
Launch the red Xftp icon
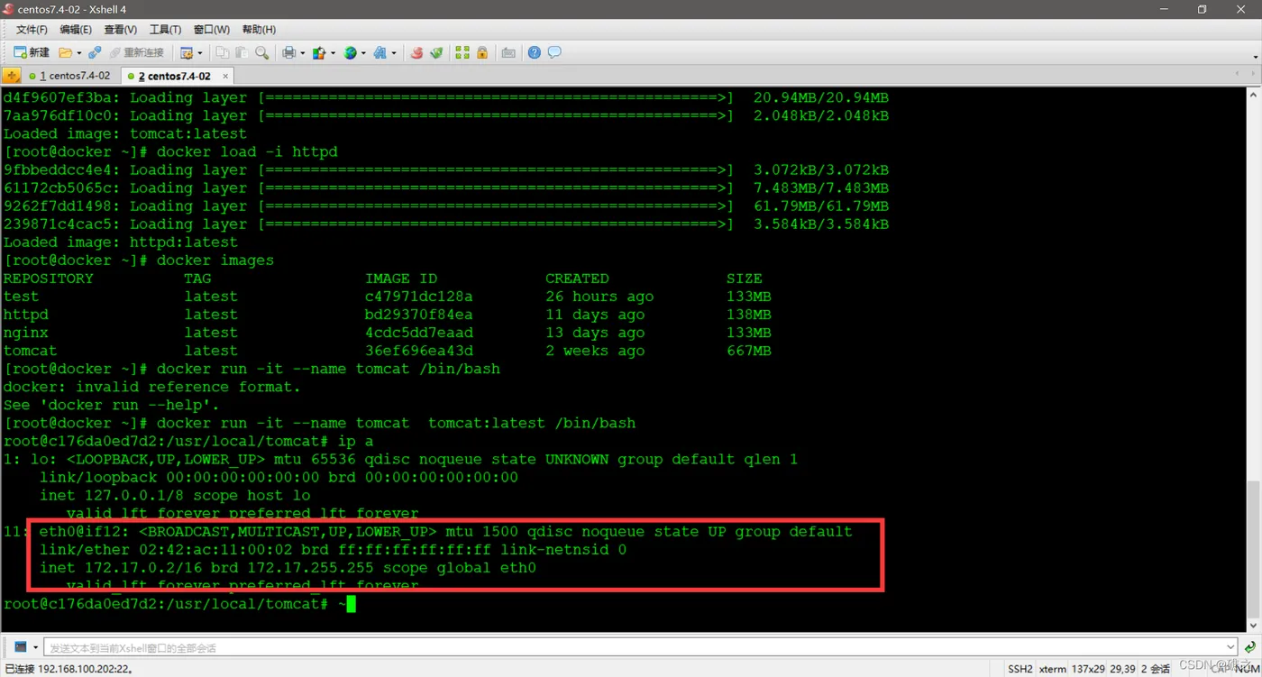416,53
